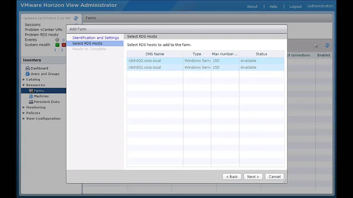Image resolution: width=353 pixels, height=198 pixels.
Task: Click the Farms panel title tab
Action: [x=91, y=18]
